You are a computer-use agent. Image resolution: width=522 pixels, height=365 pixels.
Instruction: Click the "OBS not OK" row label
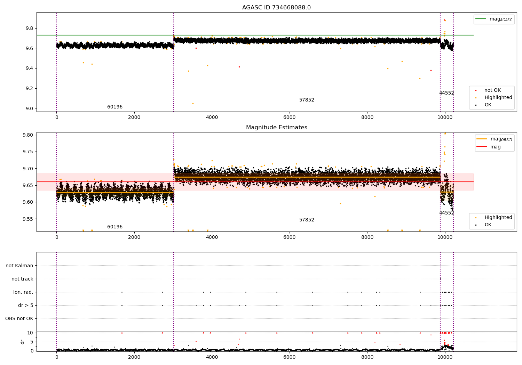point(19,319)
